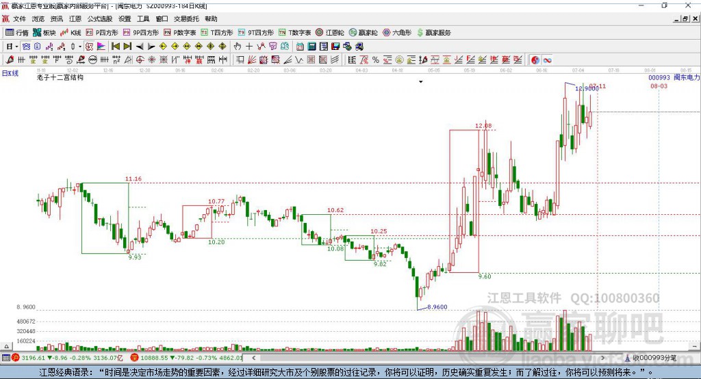The image size is (701, 379).
Task: Select the Gann fan lines tool
Action: click(x=252, y=60)
